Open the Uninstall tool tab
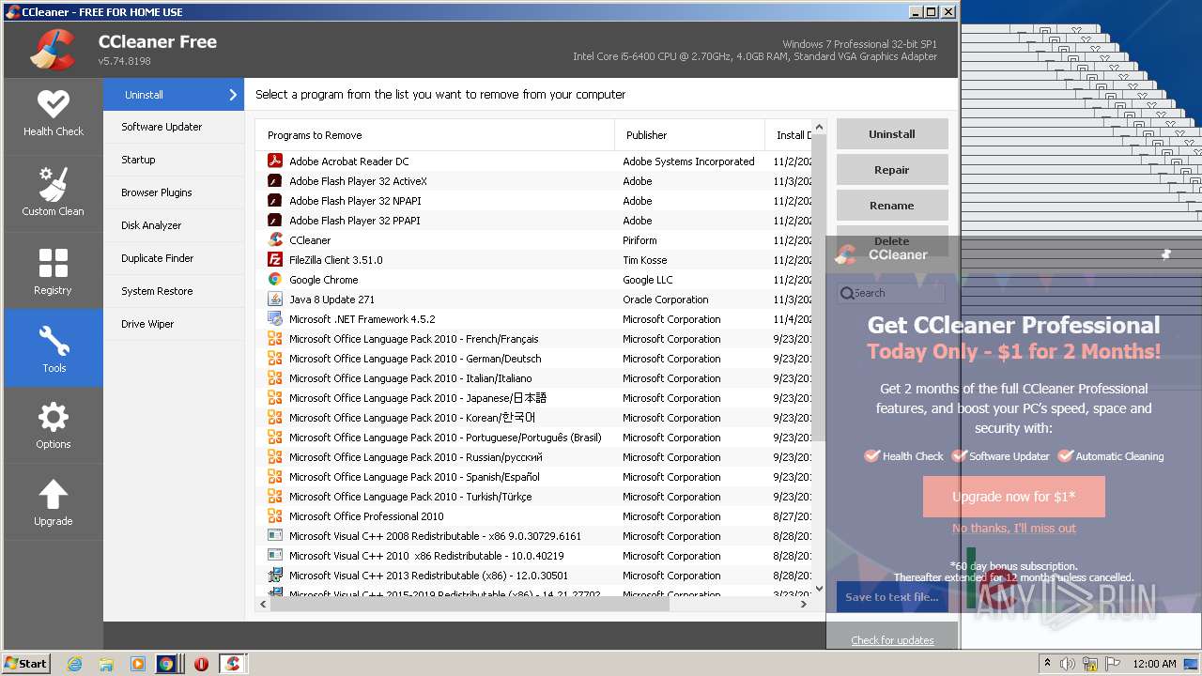Viewport: 1202px width, 676px height. (174, 94)
